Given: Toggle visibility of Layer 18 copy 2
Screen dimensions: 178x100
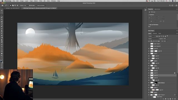Looking at the screenshot, I should pos(149,83).
